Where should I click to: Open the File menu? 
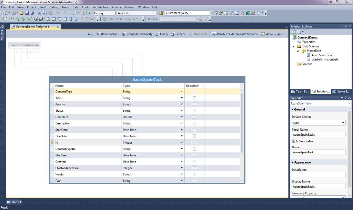pos(3,7)
